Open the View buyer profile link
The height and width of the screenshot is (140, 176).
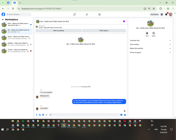(x=86, y=87)
